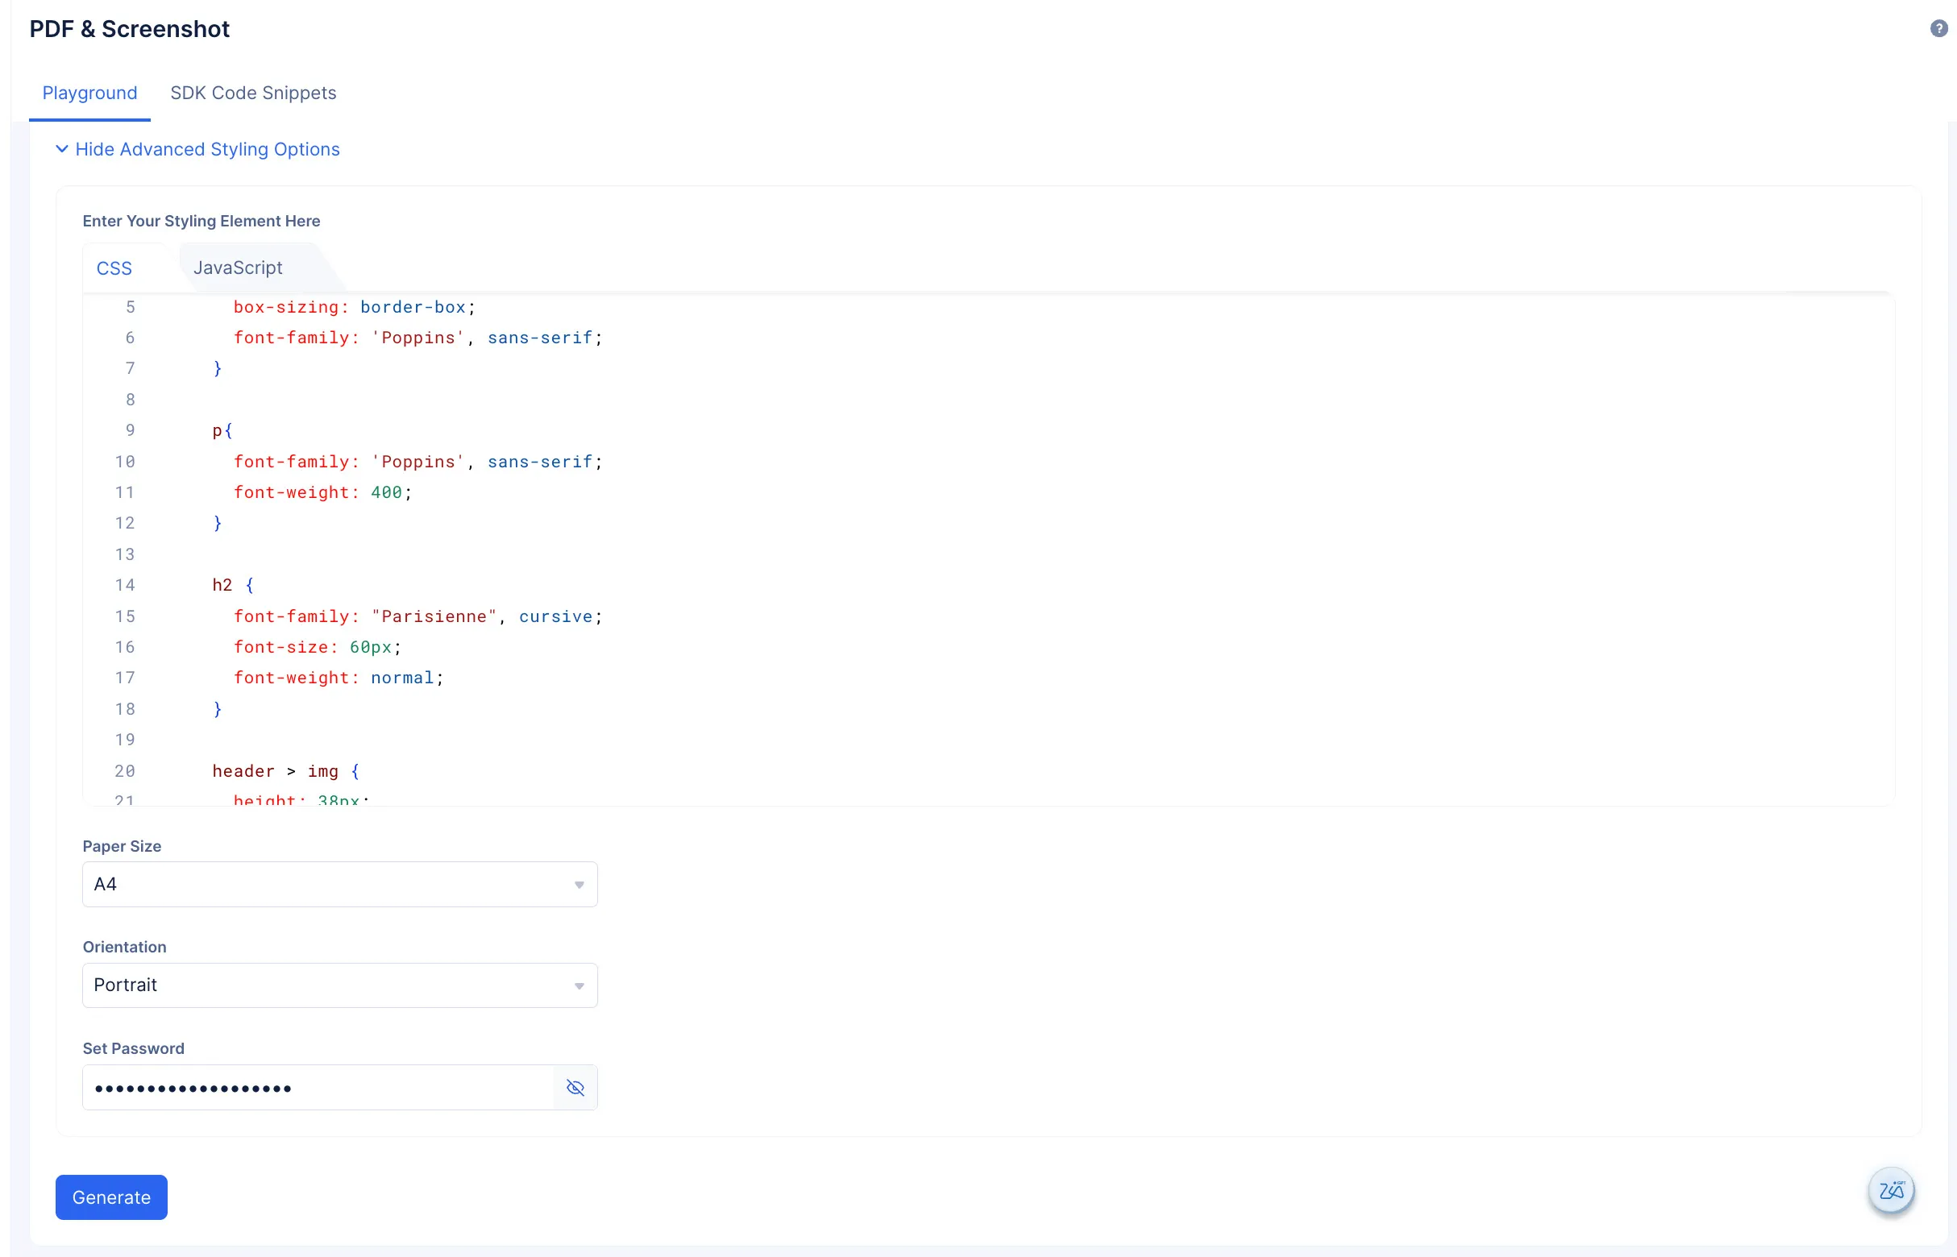Click the 'Enter Your Styling Element Here' label
Viewport: 1957px width, 1257px height.
(x=202, y=222)
